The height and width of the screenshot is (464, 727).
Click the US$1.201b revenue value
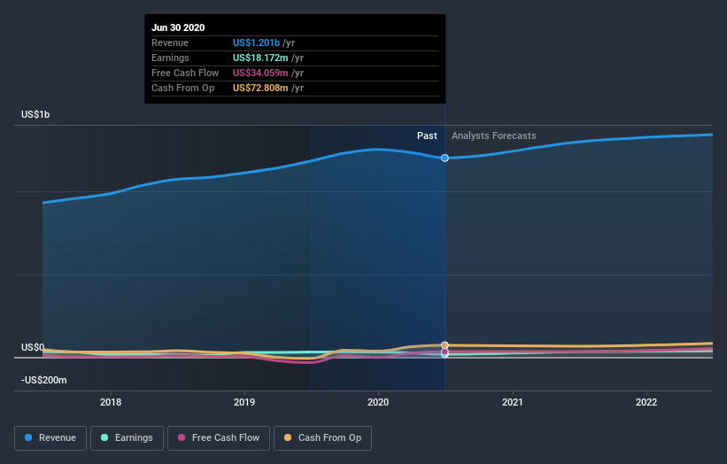click(257, 43)
